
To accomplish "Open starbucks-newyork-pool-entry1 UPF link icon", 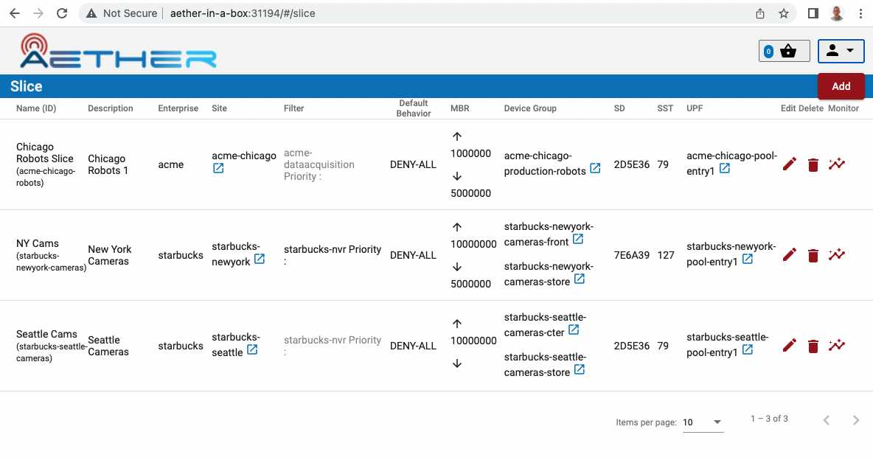I will pos(748,259).
